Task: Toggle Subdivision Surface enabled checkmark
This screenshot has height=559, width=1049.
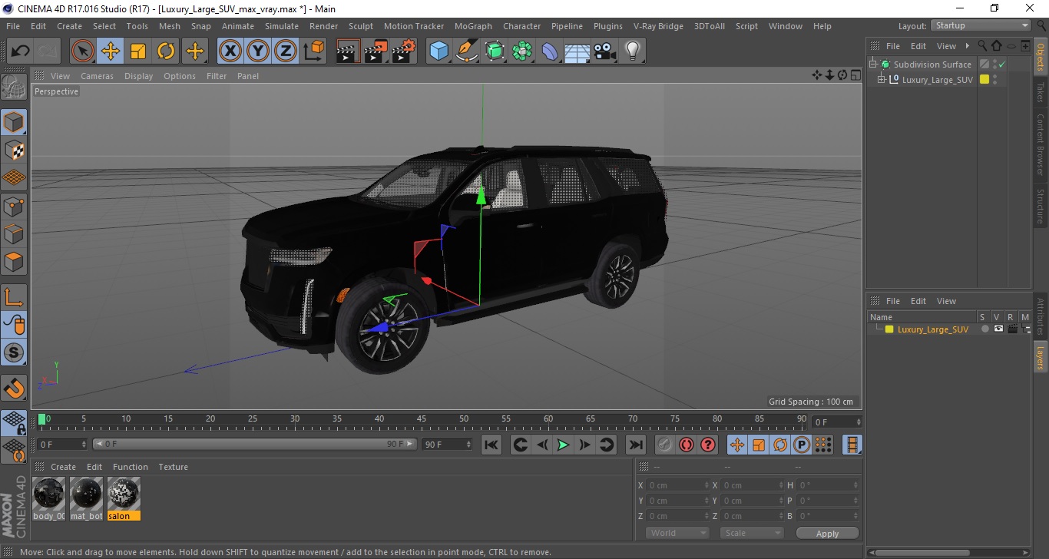Action: (1002, 64)
